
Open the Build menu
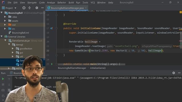coord(71,3)
